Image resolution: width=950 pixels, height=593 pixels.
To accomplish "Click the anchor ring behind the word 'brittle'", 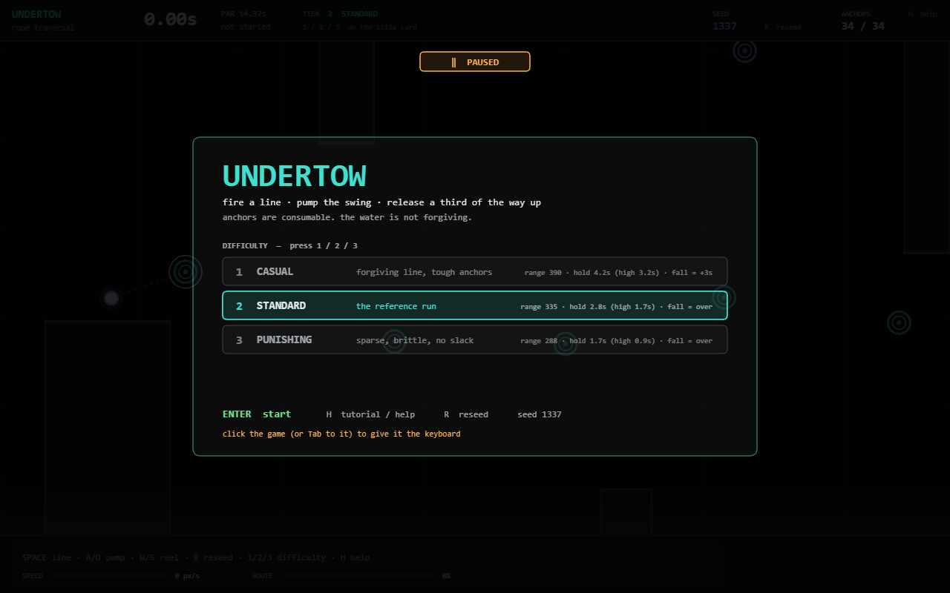I will pyautogui.click(x=394, y=341).
